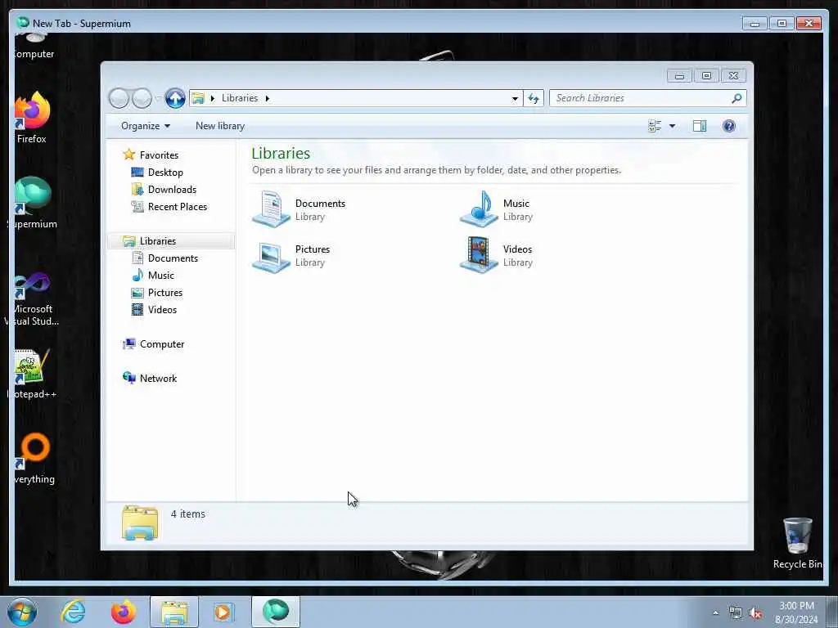Select Microsoft Visual Studio desktop shortcut
The height and width of the screenshot is (628, 838).
click(x=33, y=299)
